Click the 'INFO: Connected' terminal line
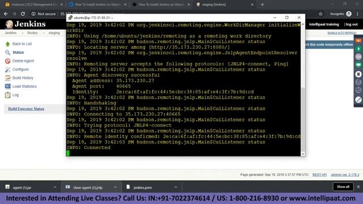The width and height of the screenshot is (363, 204). 88,147
